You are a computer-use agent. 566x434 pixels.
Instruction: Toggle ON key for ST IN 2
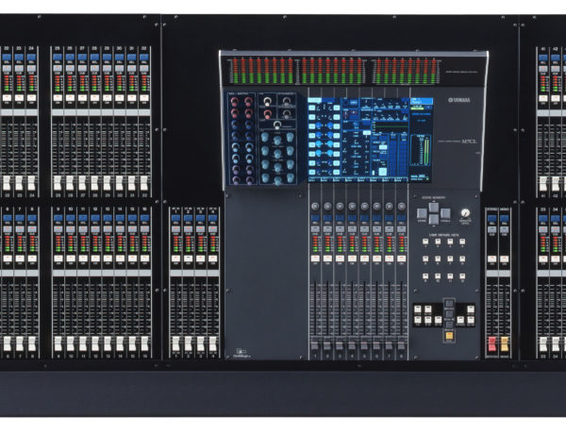[x=188, y=259]
